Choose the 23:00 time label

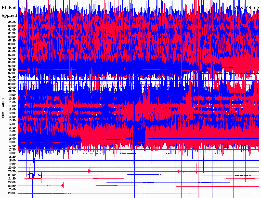click(x=12, y=189)
